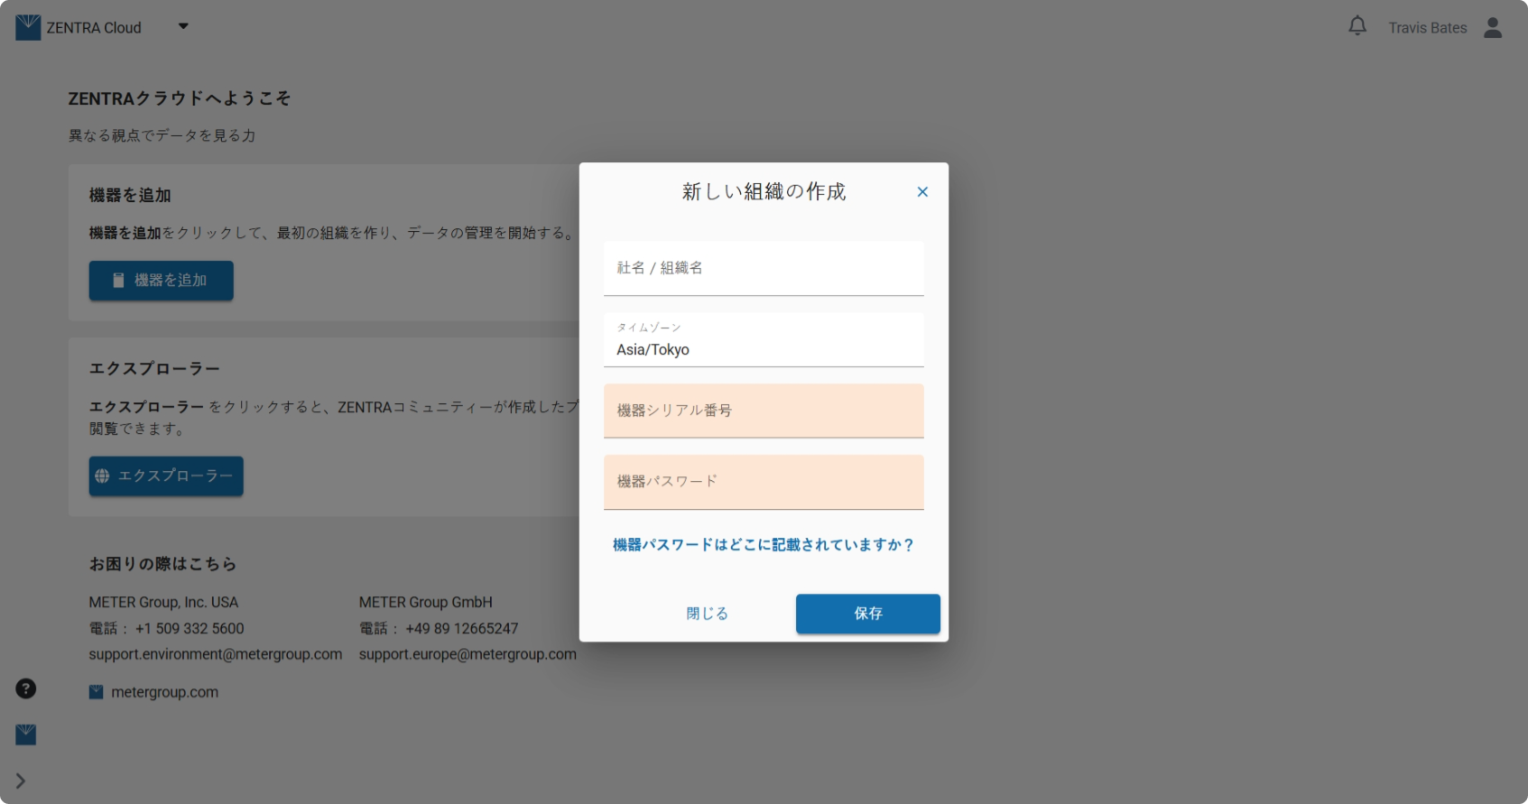The width and height of the screenshot is (1528, 804).
Task: Click the logo icon beside metergroup.com
Action: 96,692
